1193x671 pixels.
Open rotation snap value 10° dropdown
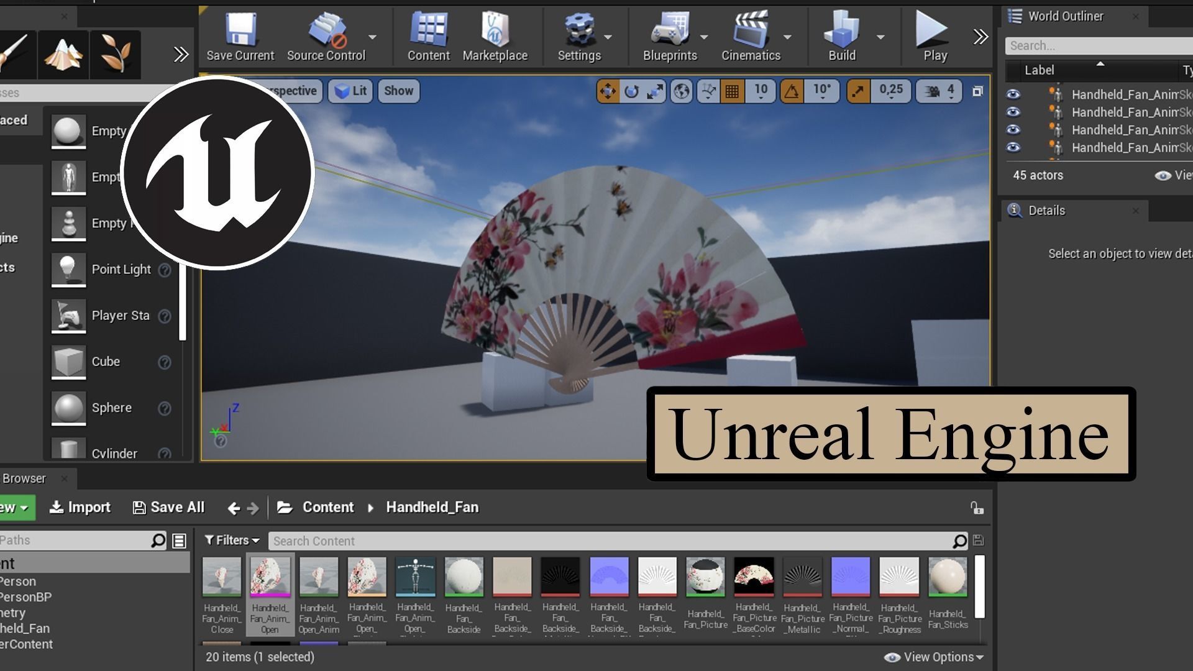822,91
